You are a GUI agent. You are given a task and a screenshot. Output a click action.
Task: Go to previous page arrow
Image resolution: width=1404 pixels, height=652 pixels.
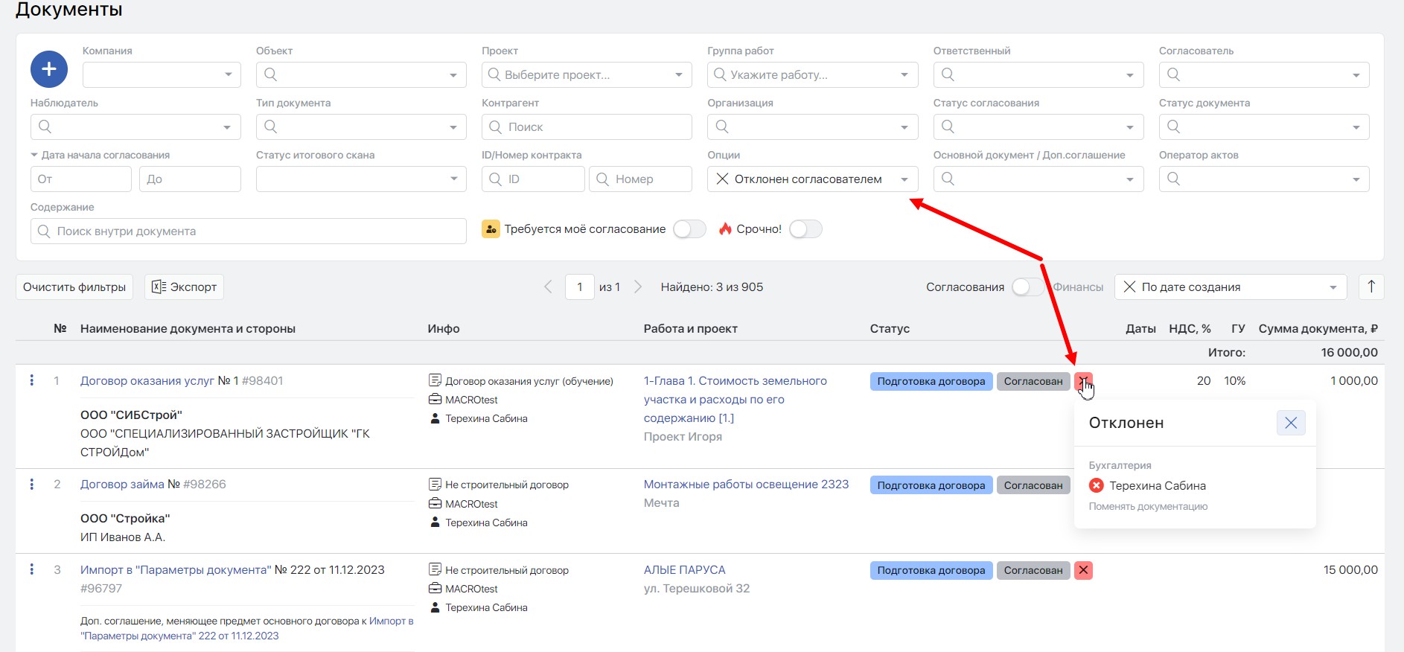point(548,287)
